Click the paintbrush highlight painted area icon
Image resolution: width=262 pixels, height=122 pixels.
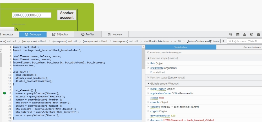click(x=244, y=34)
